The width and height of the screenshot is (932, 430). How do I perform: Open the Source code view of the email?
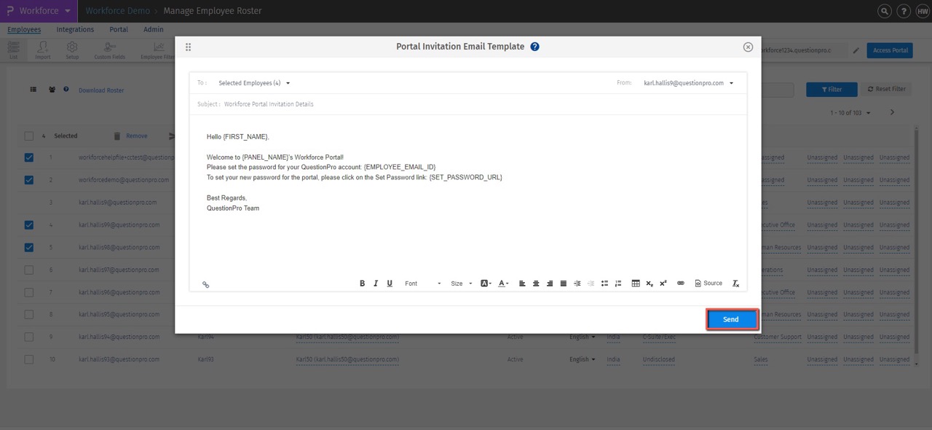coord(708,283)
